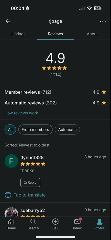Select the Reviews tab
The image size is (111, 240).
tap(55, 34)
